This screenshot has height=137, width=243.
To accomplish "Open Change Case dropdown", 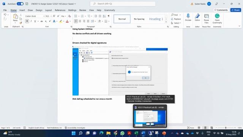I will [63, 16].
